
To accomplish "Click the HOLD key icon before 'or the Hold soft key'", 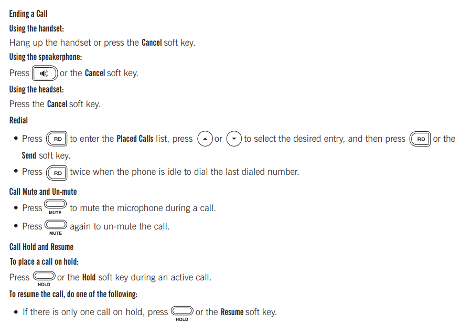I will coord(44,278).
